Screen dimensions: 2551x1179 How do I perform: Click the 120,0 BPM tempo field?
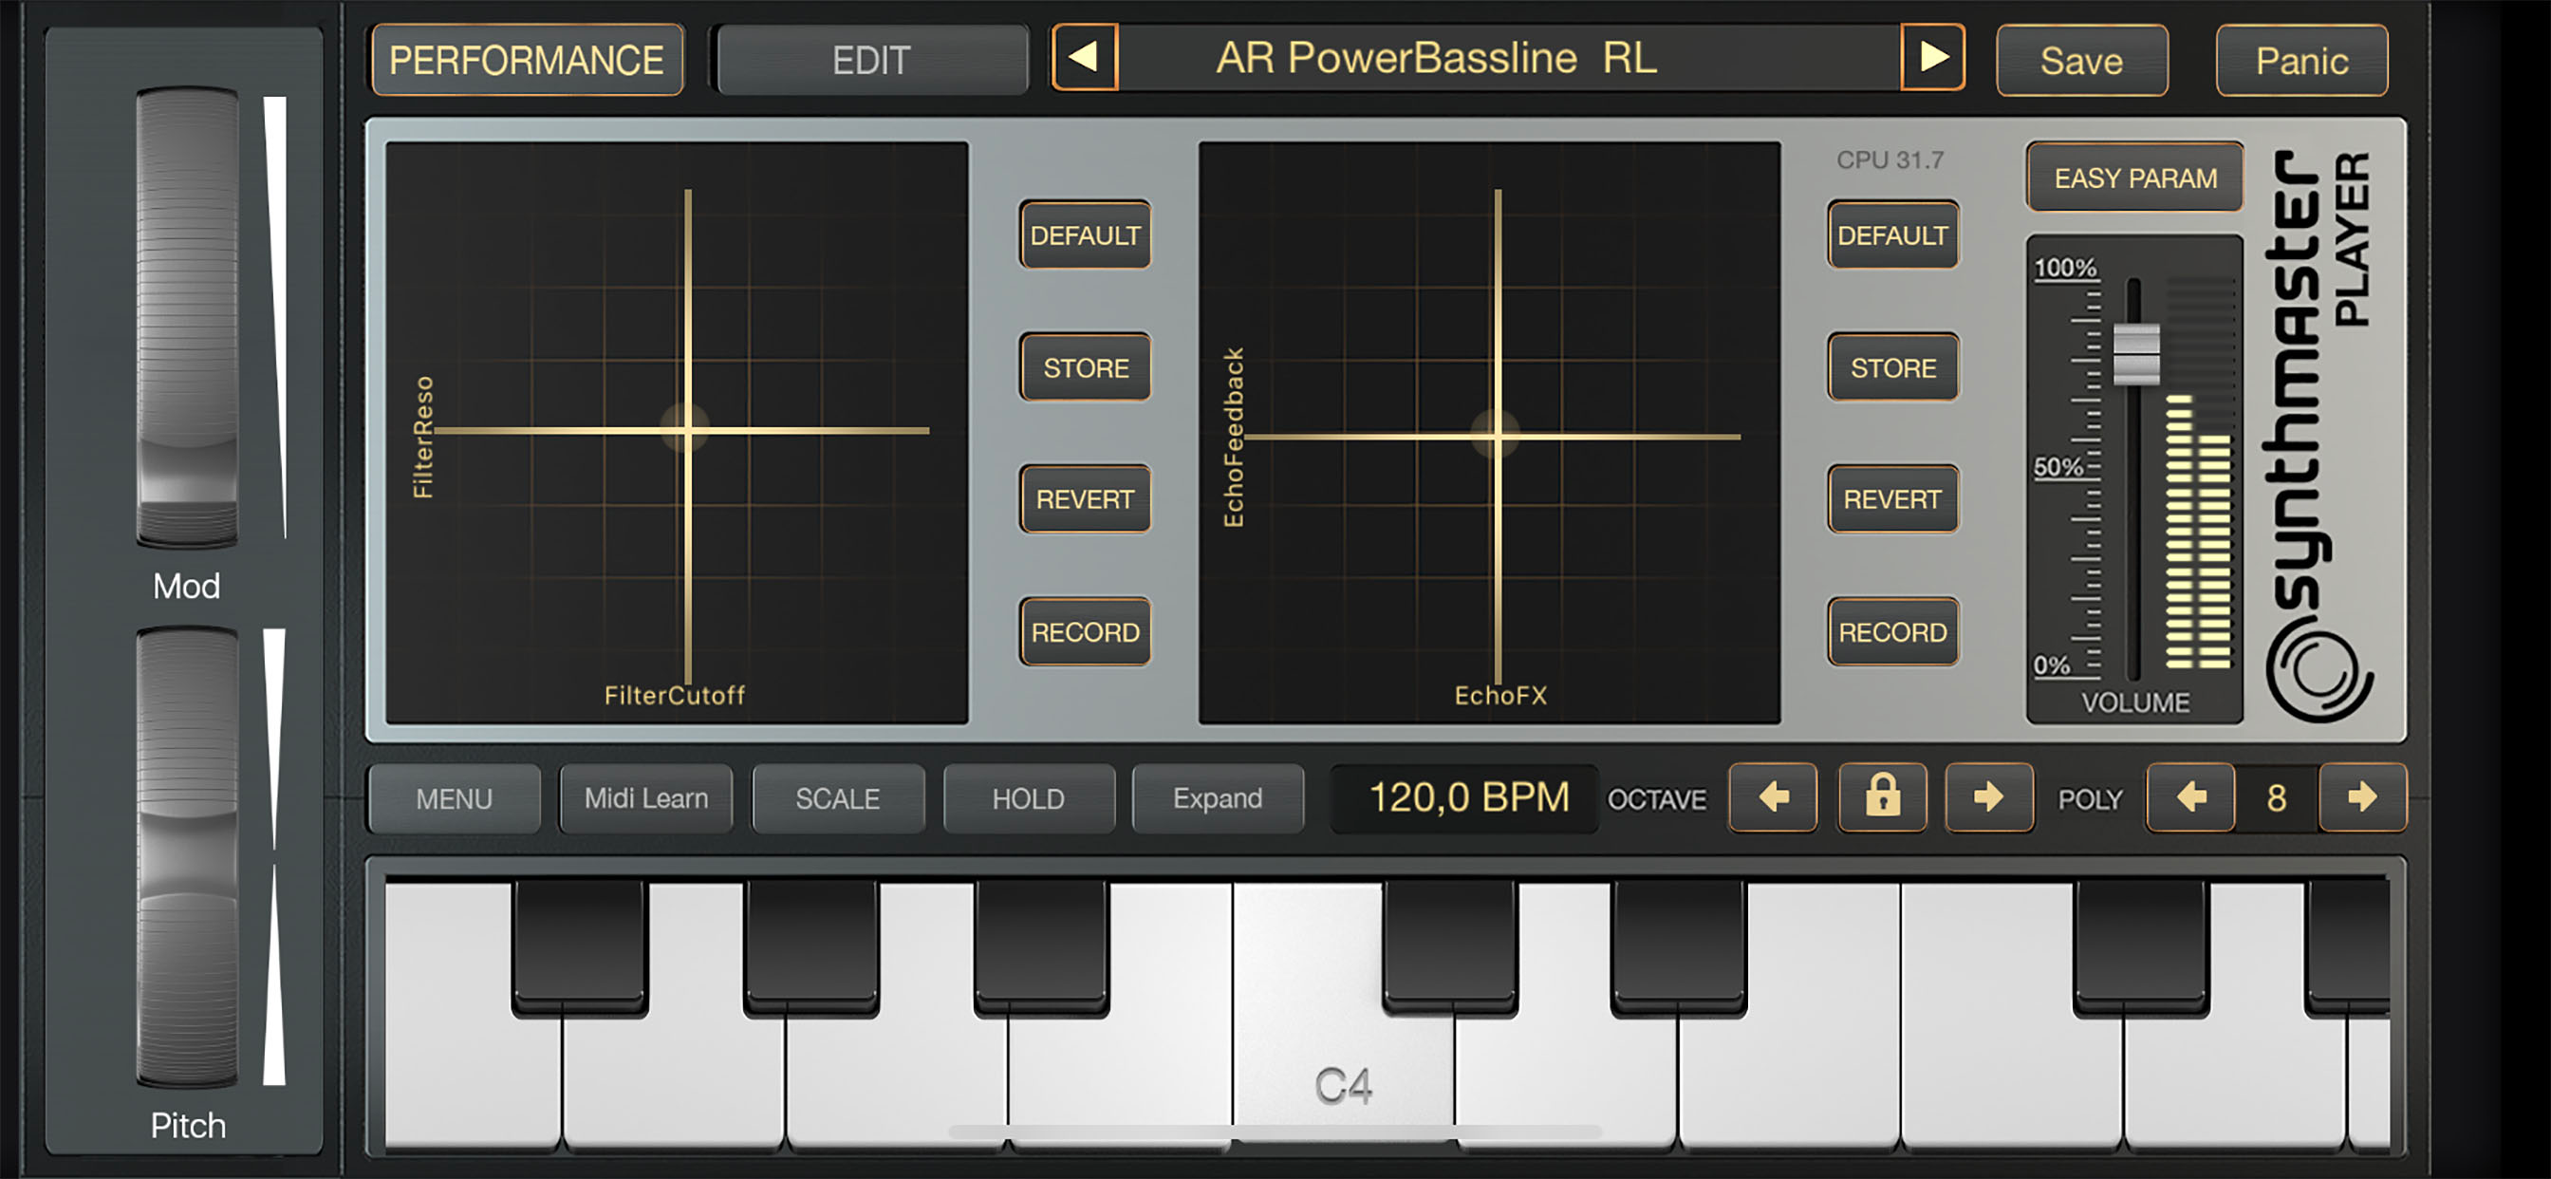point(1466,797)
